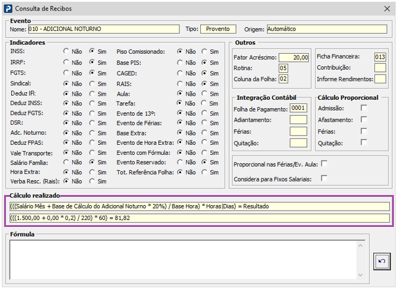Set Hora Extra to 'Sim'
Viewport: 398px width, 289px height.
coord(93,173)
